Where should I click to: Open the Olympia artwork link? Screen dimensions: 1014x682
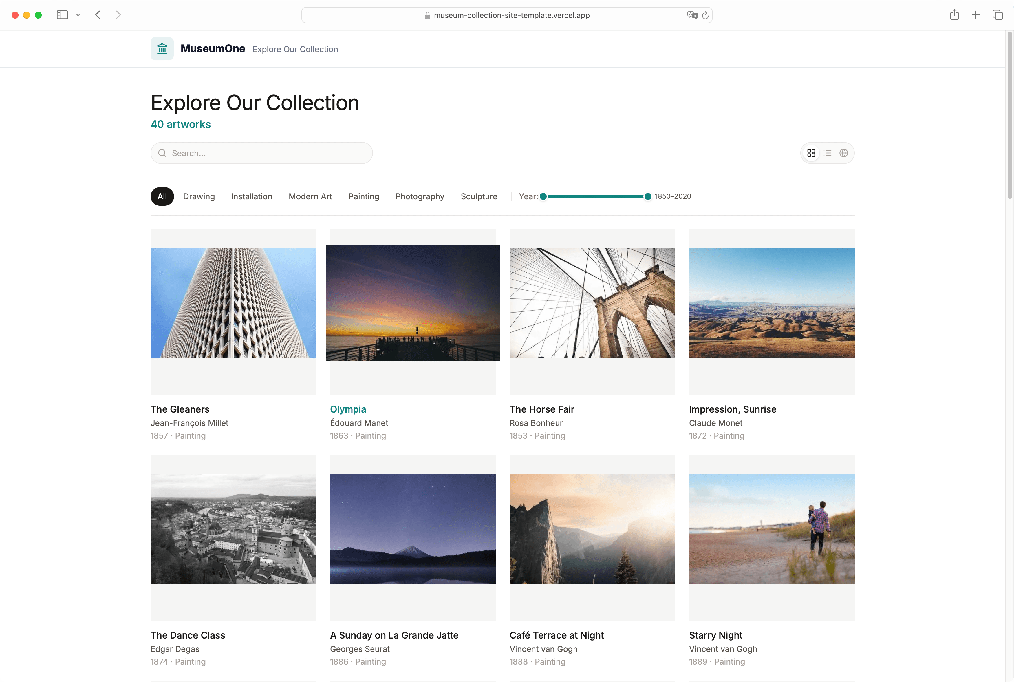pyautogui.click(x=348, y=409)
